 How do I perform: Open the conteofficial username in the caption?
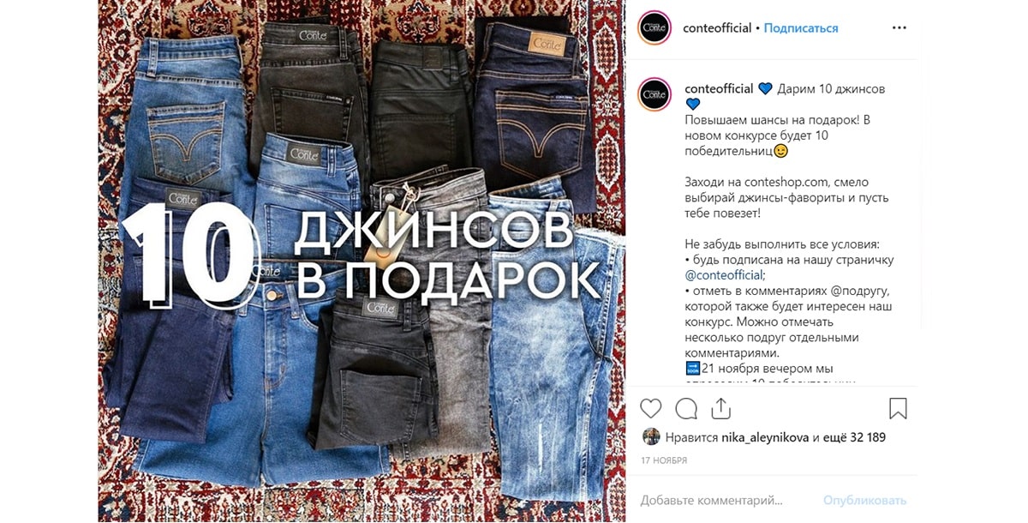tap(719, 89)
